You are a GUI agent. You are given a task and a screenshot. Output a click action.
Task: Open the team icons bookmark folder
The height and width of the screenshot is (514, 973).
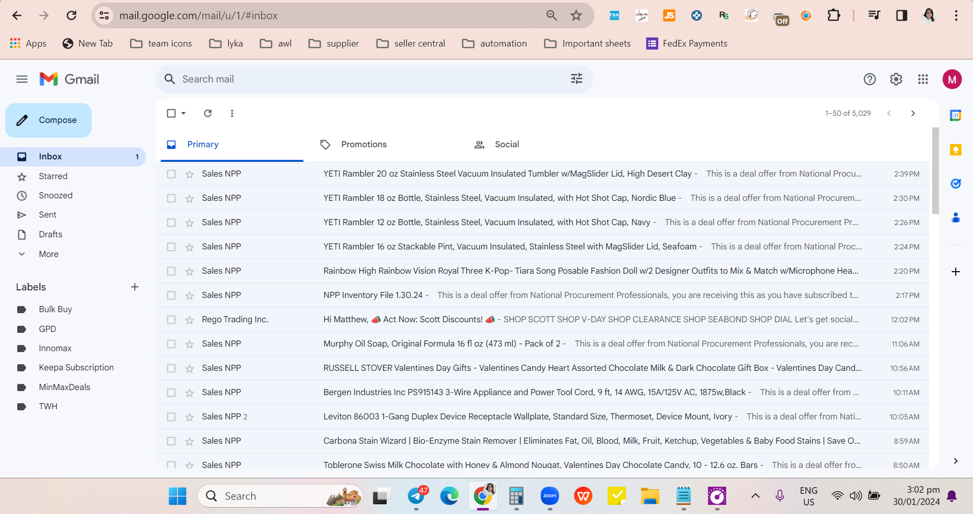click(x=161, y=44)
